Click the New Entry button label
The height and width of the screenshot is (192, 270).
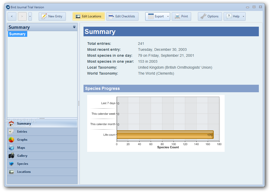coord(55,16)
